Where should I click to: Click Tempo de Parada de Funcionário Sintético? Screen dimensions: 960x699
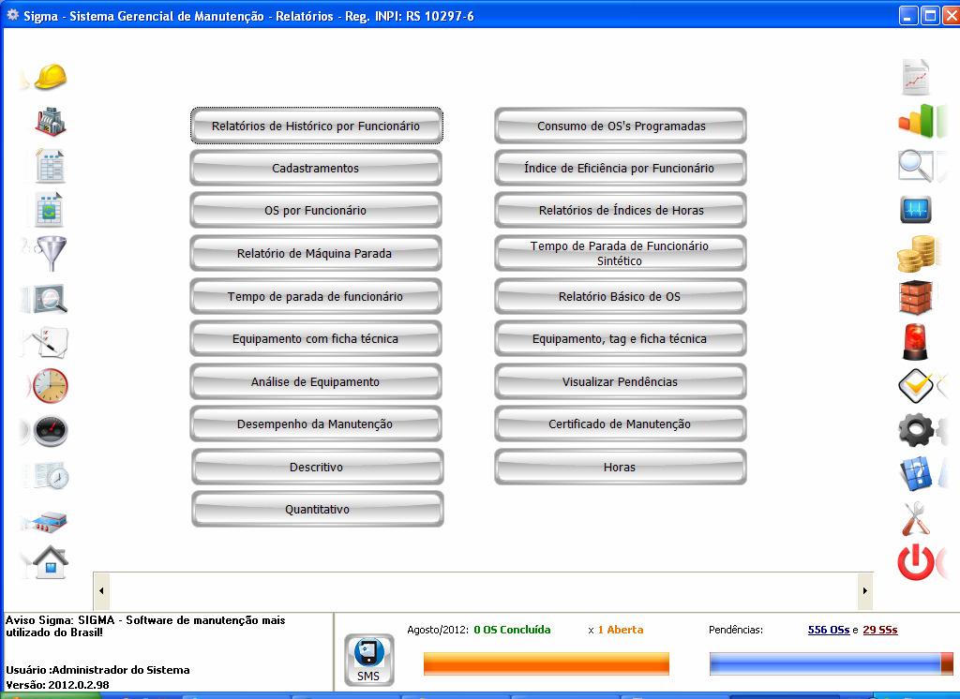[x=621, y=253]
